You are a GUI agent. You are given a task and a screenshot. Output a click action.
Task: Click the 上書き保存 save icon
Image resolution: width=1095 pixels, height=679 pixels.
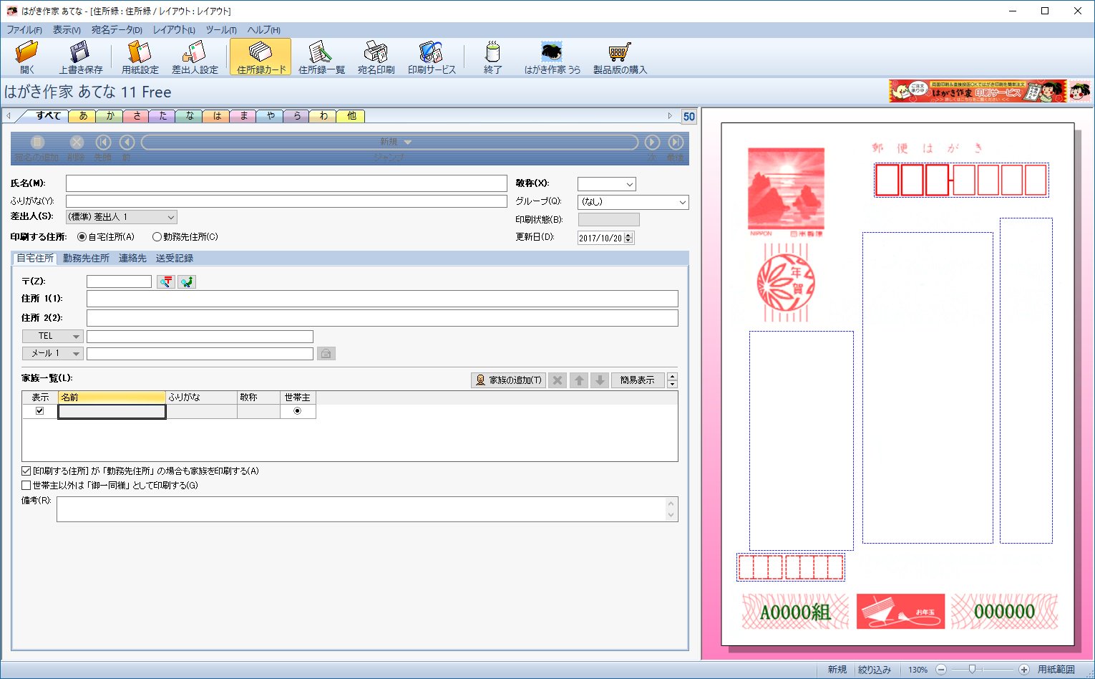pos(80,52)
